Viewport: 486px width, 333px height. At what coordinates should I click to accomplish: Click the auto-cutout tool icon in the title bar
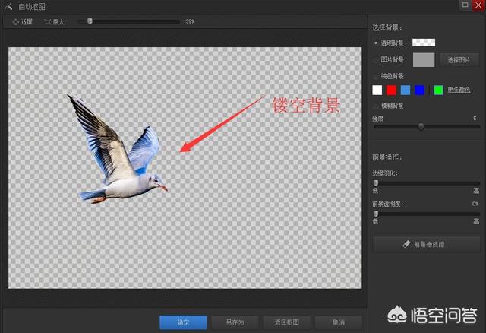pyautogui.click(x=8, y=6)
